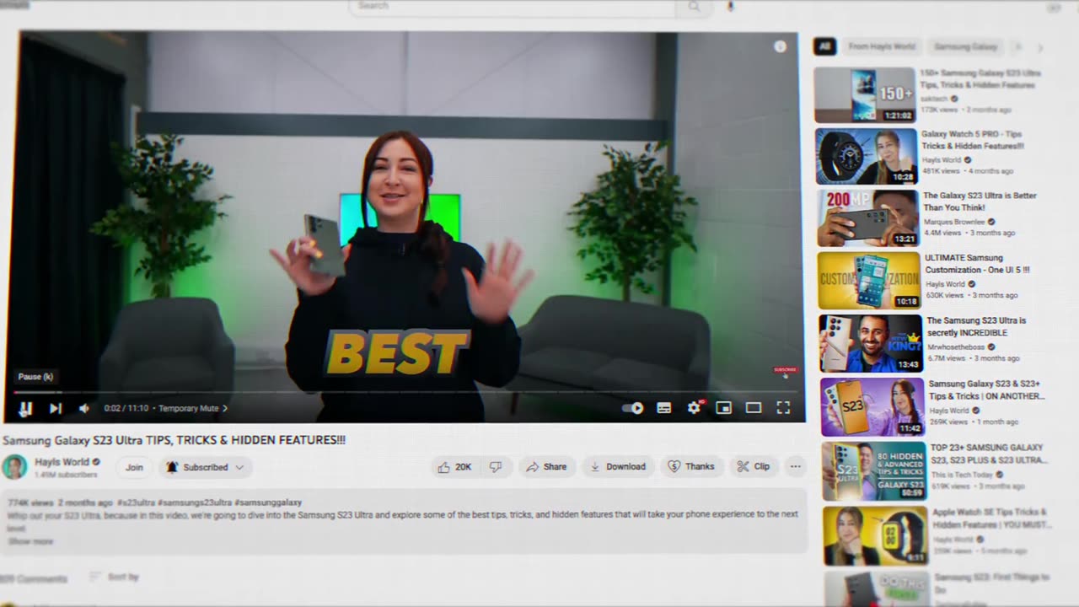Viewport: 1079px width, 607px height.
Task: Open the S23 Ultra secretly INCREDIBLE video title
Action: [976, 326]
